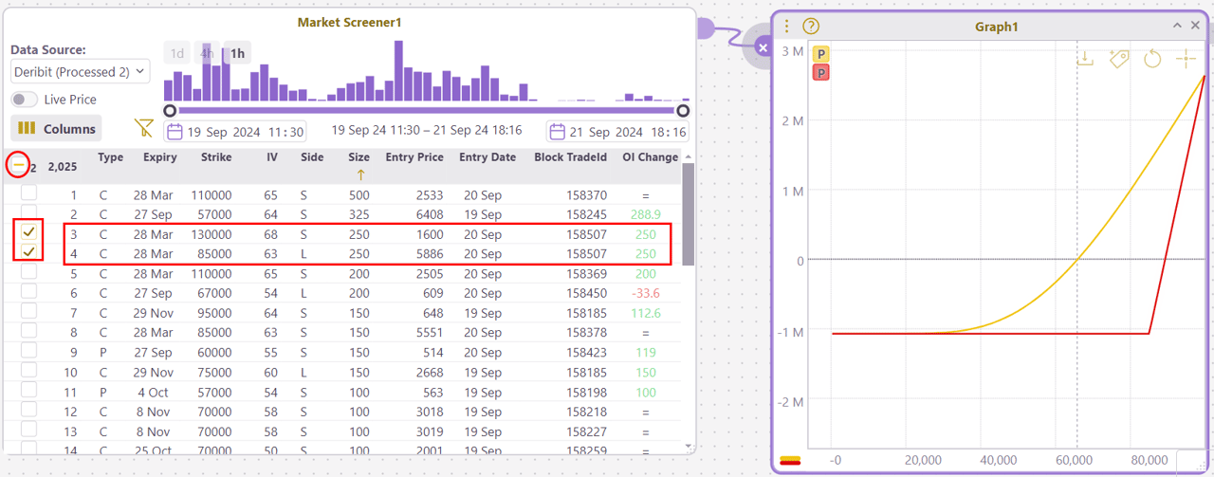1214x477 pixels.
Task: Open Graph1 help question mark icon
Action: tap(811, 27)
